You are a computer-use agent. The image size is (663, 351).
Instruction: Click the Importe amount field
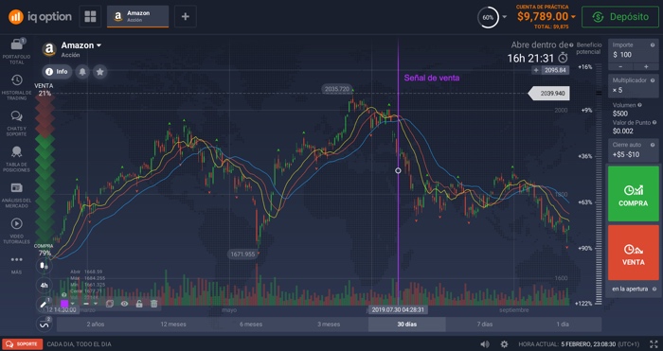pos(633,51)
